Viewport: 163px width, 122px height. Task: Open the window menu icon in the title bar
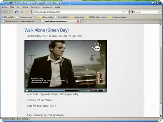[3, 3]
